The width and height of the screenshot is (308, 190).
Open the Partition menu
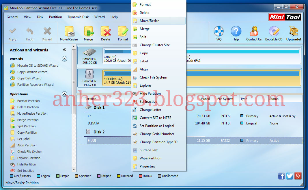click(x=55, y=17)
